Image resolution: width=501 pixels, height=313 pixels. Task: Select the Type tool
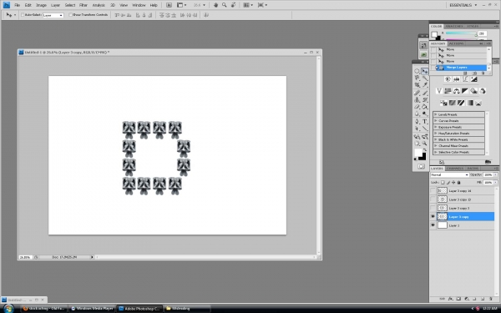[x=425, y=121]
